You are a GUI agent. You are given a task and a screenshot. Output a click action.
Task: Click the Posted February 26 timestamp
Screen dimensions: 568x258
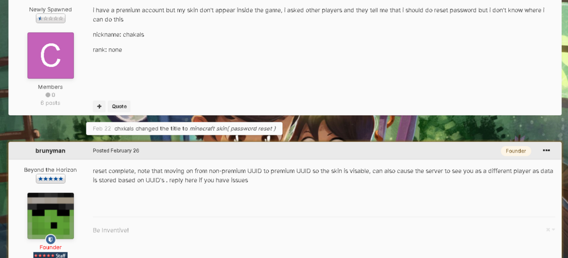pyautogui.click(x=116, y=150)
